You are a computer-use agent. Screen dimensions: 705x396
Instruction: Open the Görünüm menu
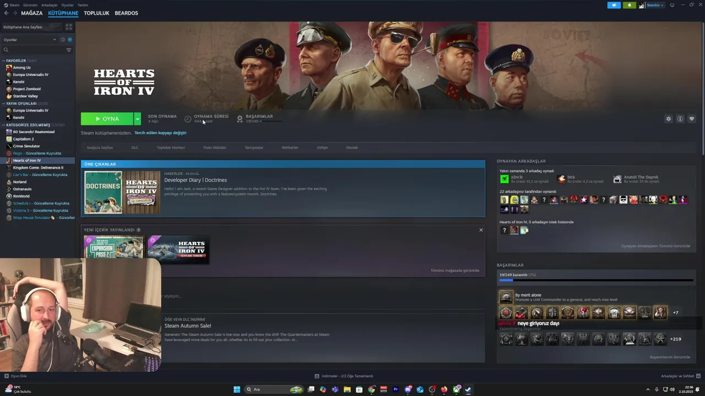click(30, 5)
